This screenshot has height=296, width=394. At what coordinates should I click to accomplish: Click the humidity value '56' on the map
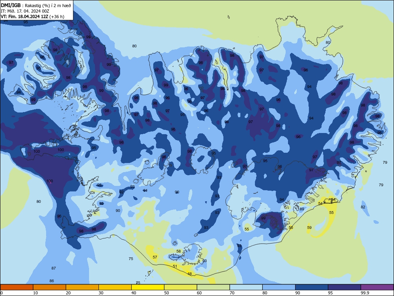coord(291,228)
